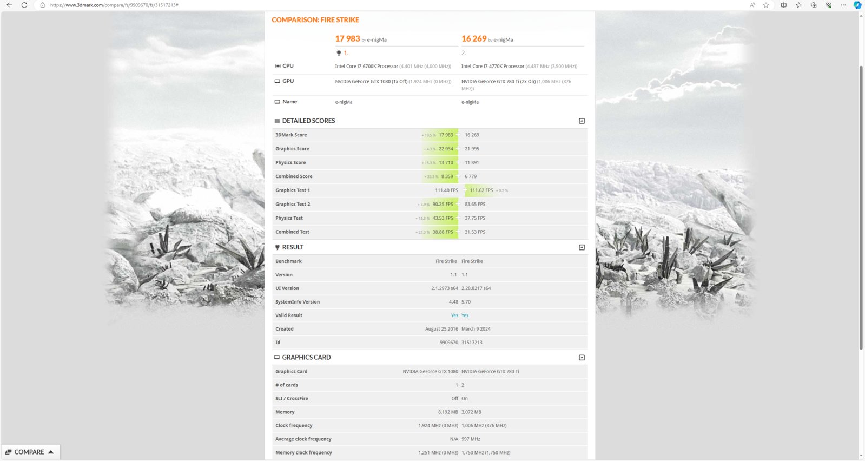This screenshot has height=461, width=865.
Task: Open the 16 269 score result link
Action: click(474, 38)
